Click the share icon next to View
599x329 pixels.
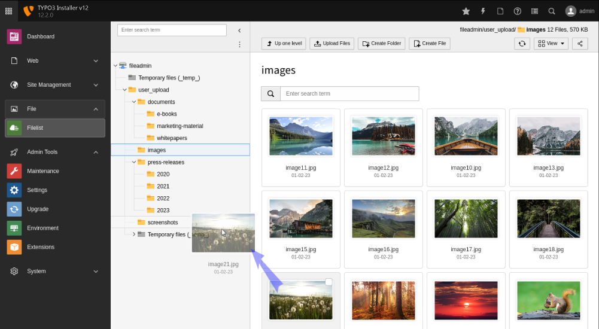pyautogui.click(x=580, y=44)
